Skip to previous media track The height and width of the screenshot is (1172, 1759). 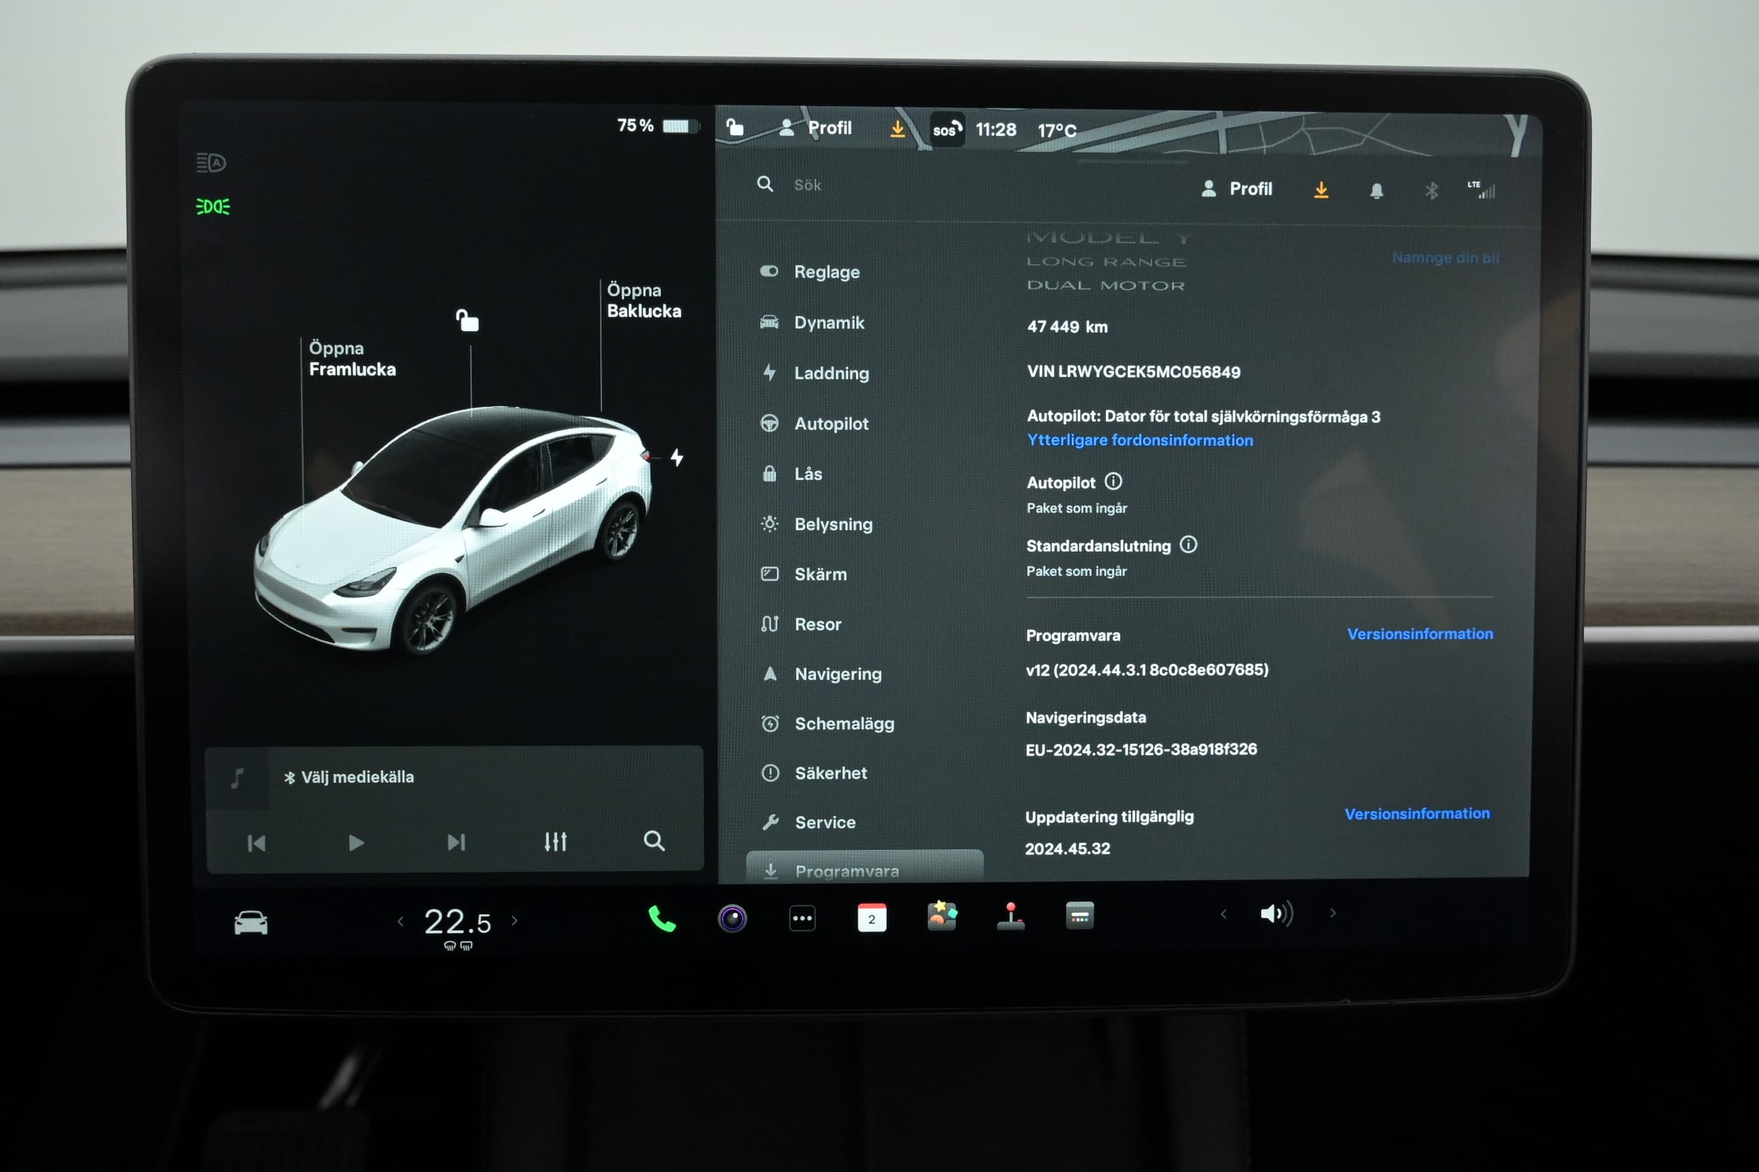coord(256,843)
